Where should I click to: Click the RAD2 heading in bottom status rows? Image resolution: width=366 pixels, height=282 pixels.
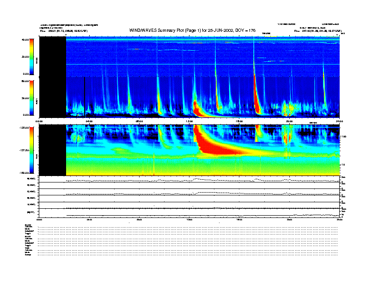[x=28, y=225]
